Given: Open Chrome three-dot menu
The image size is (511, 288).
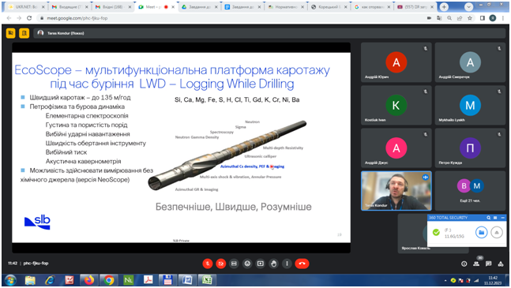Looking at the screenshot, I should (x=503, y=18).
